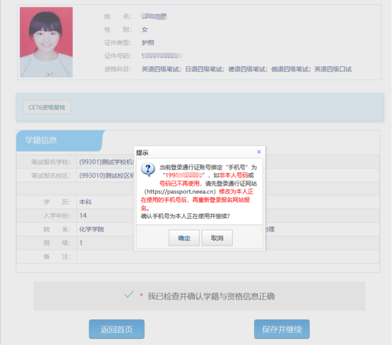Click the 院系 value 化学学院

pos(92,229)
